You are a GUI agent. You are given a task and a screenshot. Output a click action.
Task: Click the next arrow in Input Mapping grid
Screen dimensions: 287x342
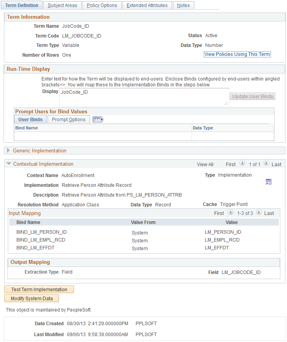pyautogui.click(x=259, y=213)
